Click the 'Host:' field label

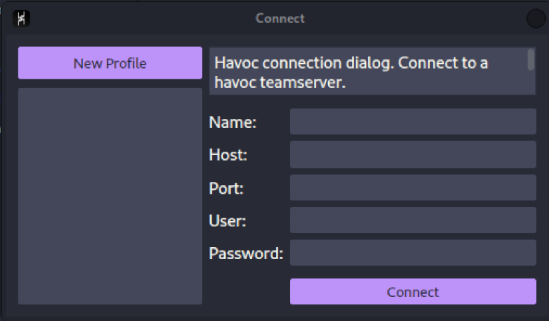click(228, 155)
